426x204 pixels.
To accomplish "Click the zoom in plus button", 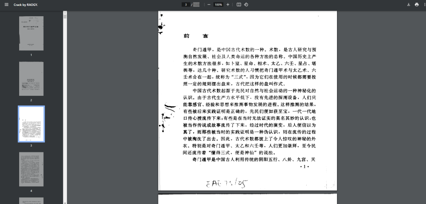I will coord(228,5).
